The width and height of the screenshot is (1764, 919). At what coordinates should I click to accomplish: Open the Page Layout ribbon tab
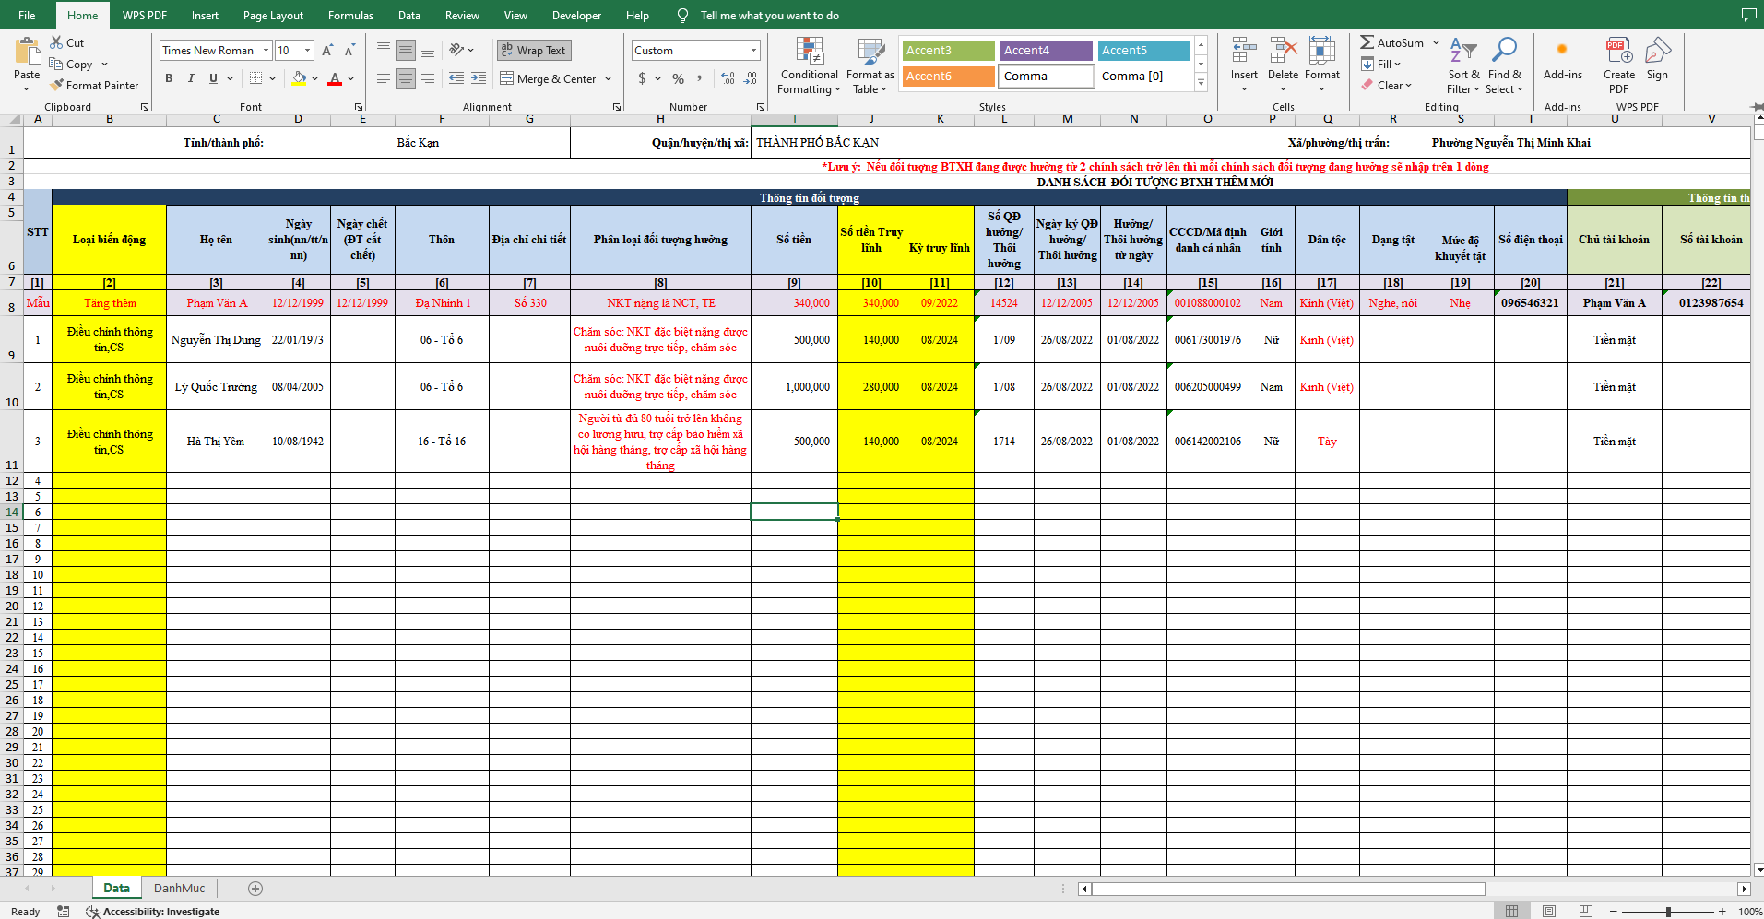click(x=273, y=16)
